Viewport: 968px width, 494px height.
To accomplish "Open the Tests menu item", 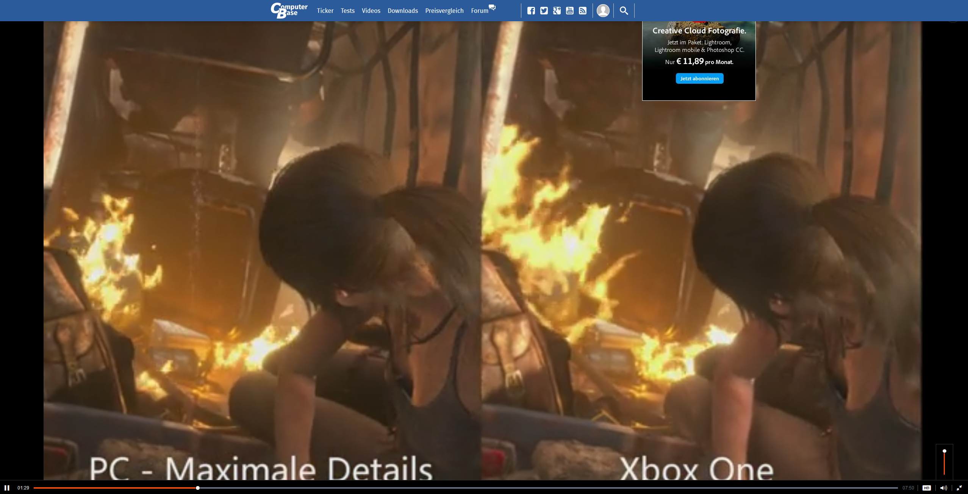I will [x=347, y=11].
